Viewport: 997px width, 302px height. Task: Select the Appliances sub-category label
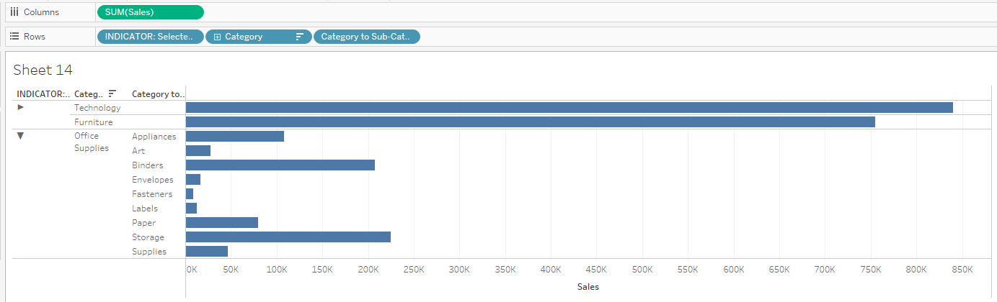coord(154,137)
